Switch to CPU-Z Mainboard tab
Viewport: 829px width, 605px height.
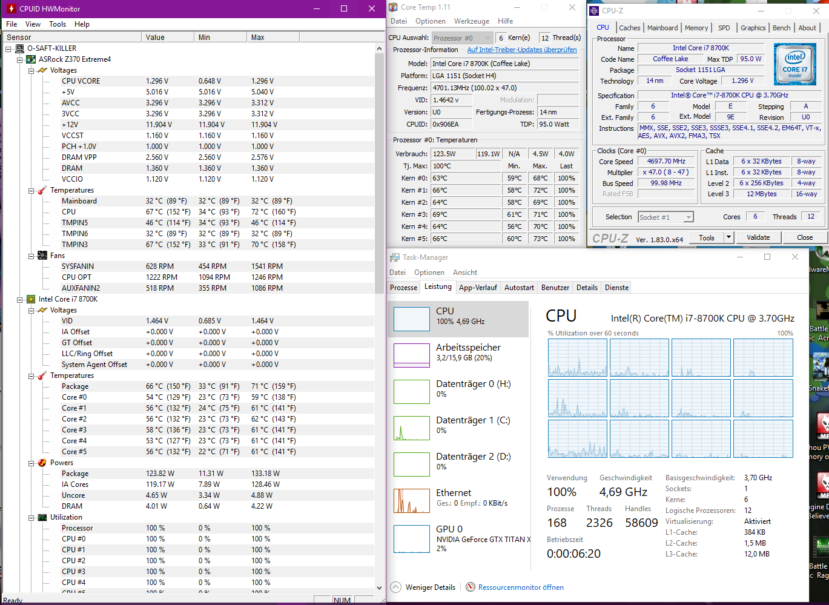coord(662,28)
